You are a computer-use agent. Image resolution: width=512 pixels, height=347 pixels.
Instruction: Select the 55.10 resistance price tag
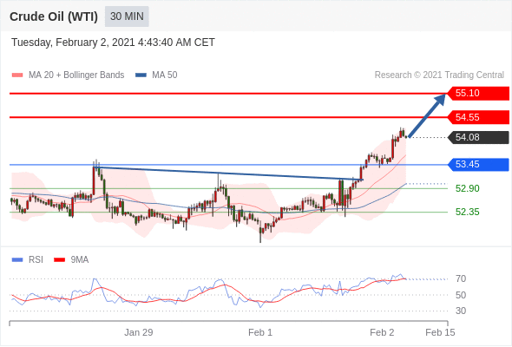click(x=478, y=94)
